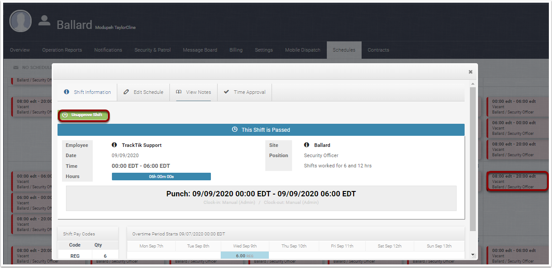Screen dimensions: 552x268
Task: Click the envelope icon near No Schedule
Action: 16,67
